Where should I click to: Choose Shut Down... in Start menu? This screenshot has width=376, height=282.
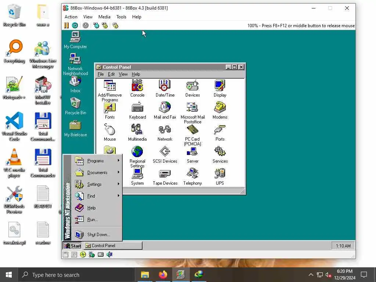click(x=97, y=235)
